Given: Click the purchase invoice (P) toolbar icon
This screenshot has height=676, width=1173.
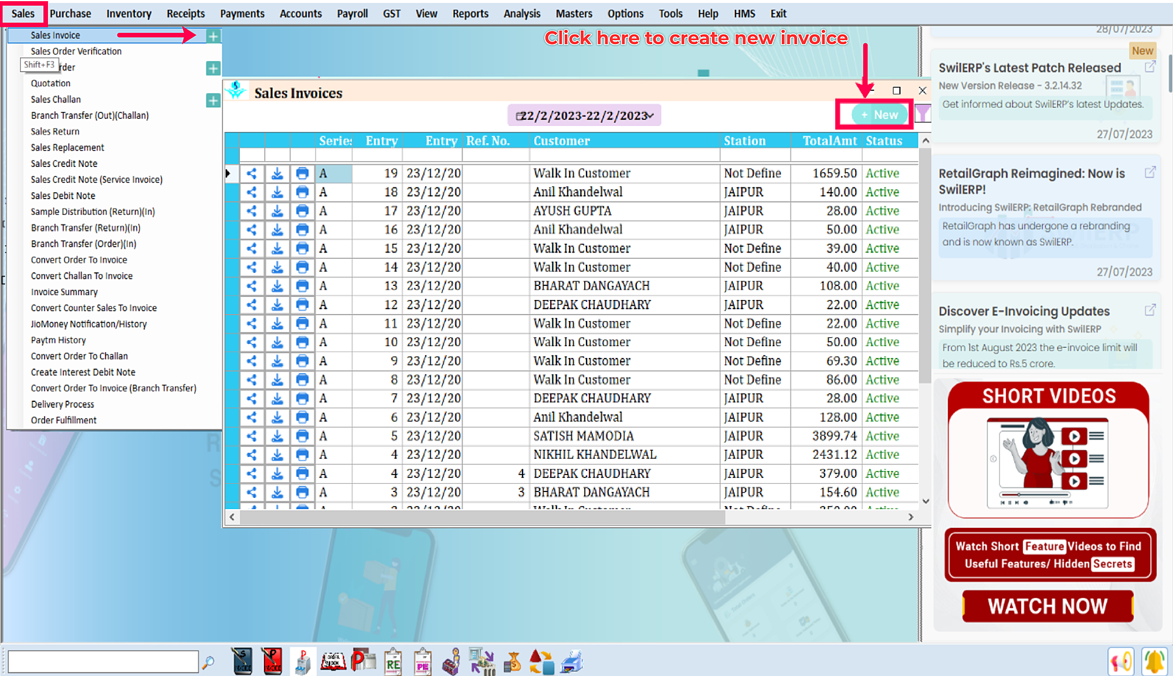Looking at the screenshot, I should pyautogui.click(x=272, y=662).
